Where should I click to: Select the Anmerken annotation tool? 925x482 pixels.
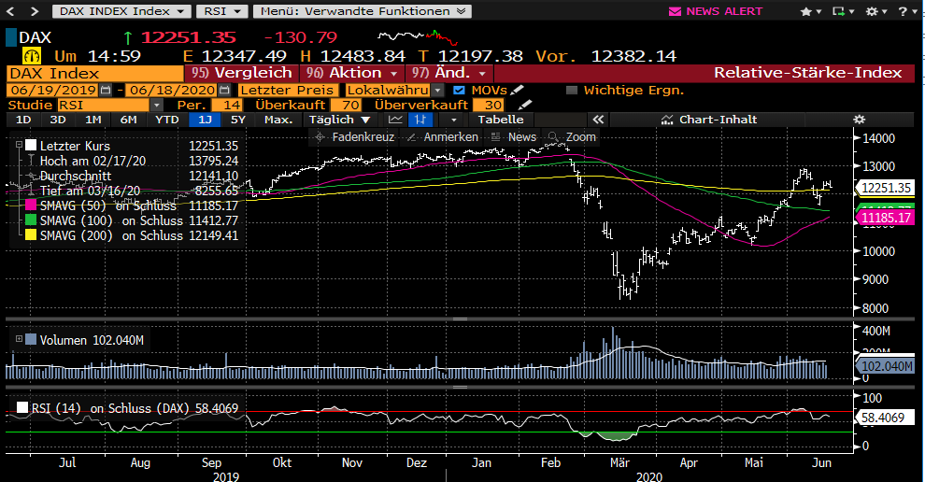click(x=443, y=137)
